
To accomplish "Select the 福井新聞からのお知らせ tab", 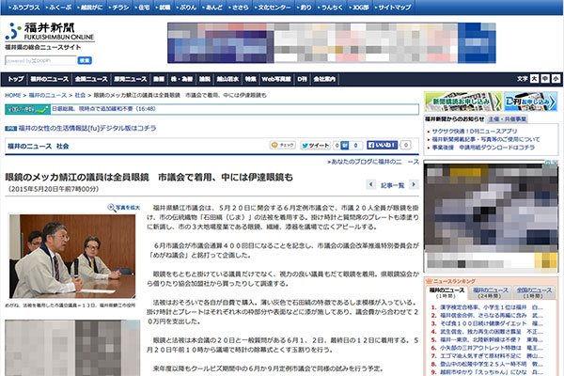I will click(455, 119).
